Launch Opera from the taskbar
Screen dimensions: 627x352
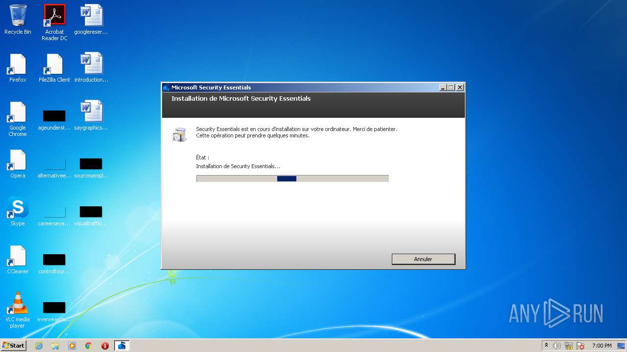(105, 346)
